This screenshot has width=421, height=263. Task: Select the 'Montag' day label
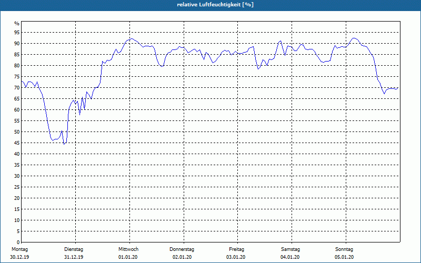(x=19, y=249)
